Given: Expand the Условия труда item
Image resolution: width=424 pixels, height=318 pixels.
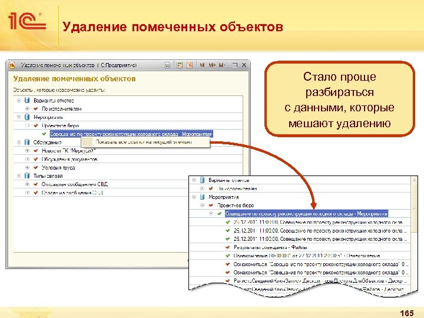Looking at the screenshot, I should 27,167.
